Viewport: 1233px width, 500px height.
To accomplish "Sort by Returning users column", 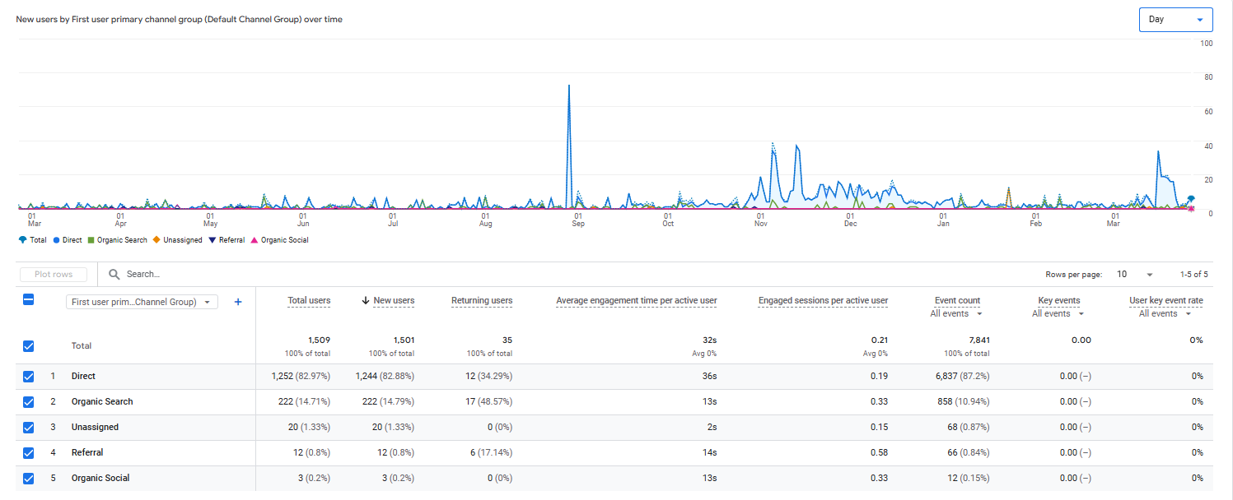I will (482, 300).
